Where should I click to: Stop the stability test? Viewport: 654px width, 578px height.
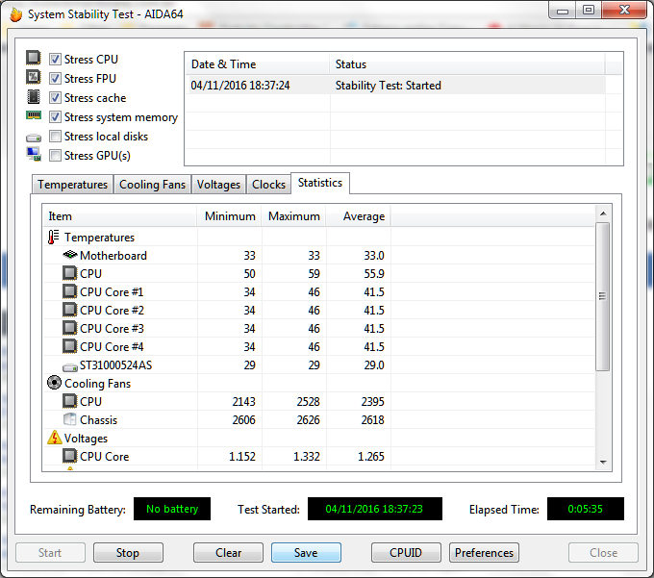[x=128, y=553]
